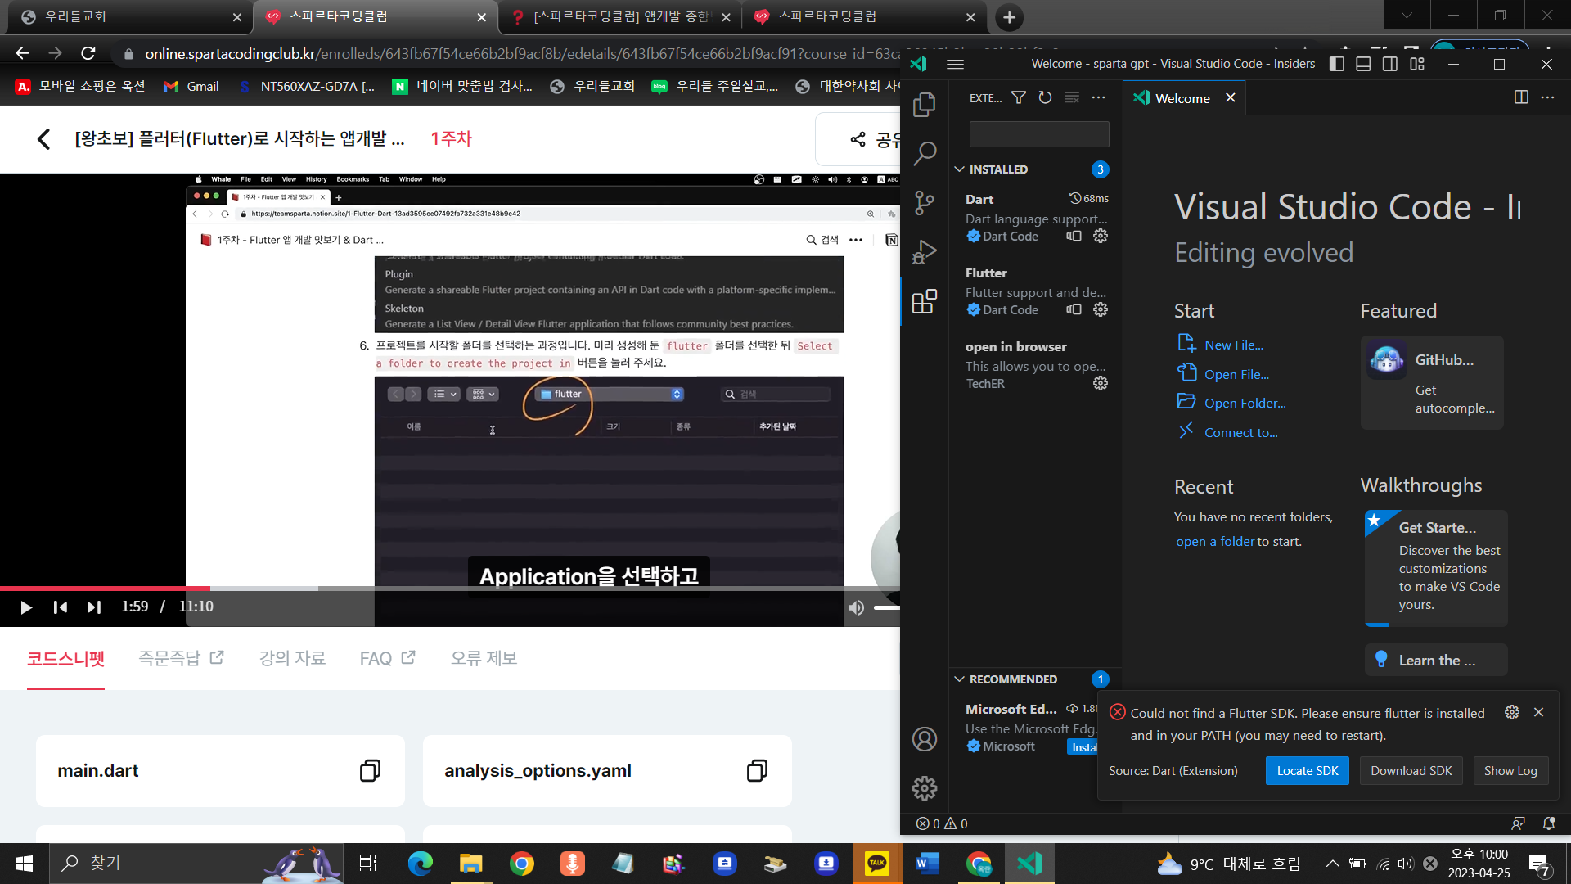
Task: Filter extensions with the funnel icon
Action: (x=1019, y=97)
